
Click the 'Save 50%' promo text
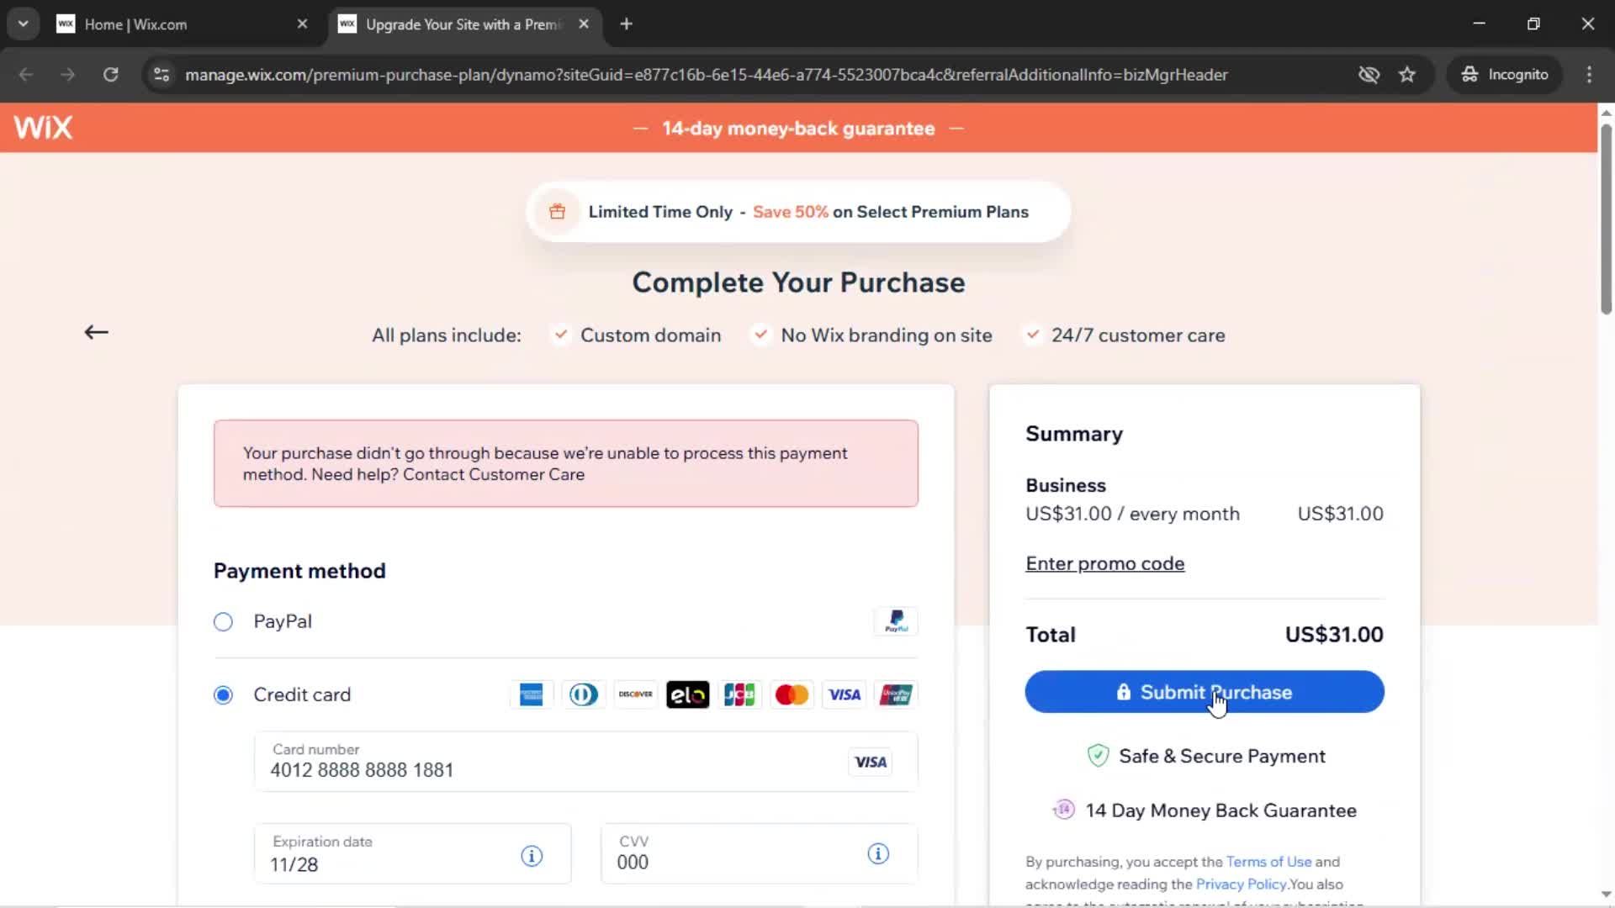click(x=790, y=212)
